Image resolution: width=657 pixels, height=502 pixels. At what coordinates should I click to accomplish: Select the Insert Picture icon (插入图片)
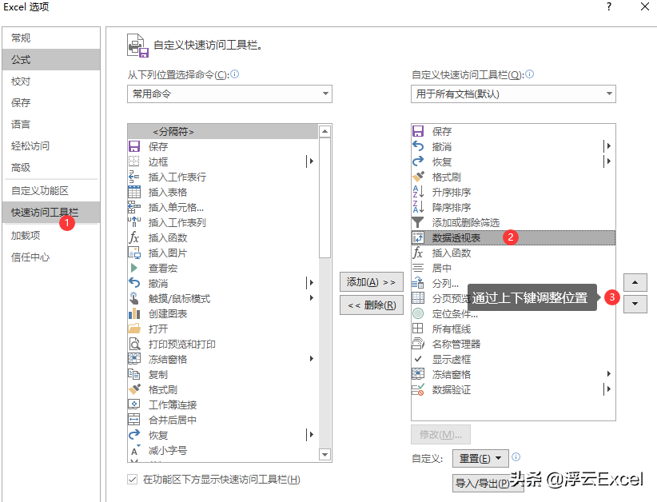(134, 253)
